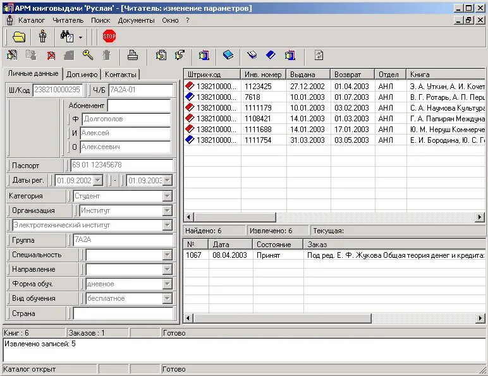Click right arrow of books table scrollbar
Viewport: 488px width, 376px height.
(x=480, y=217)
